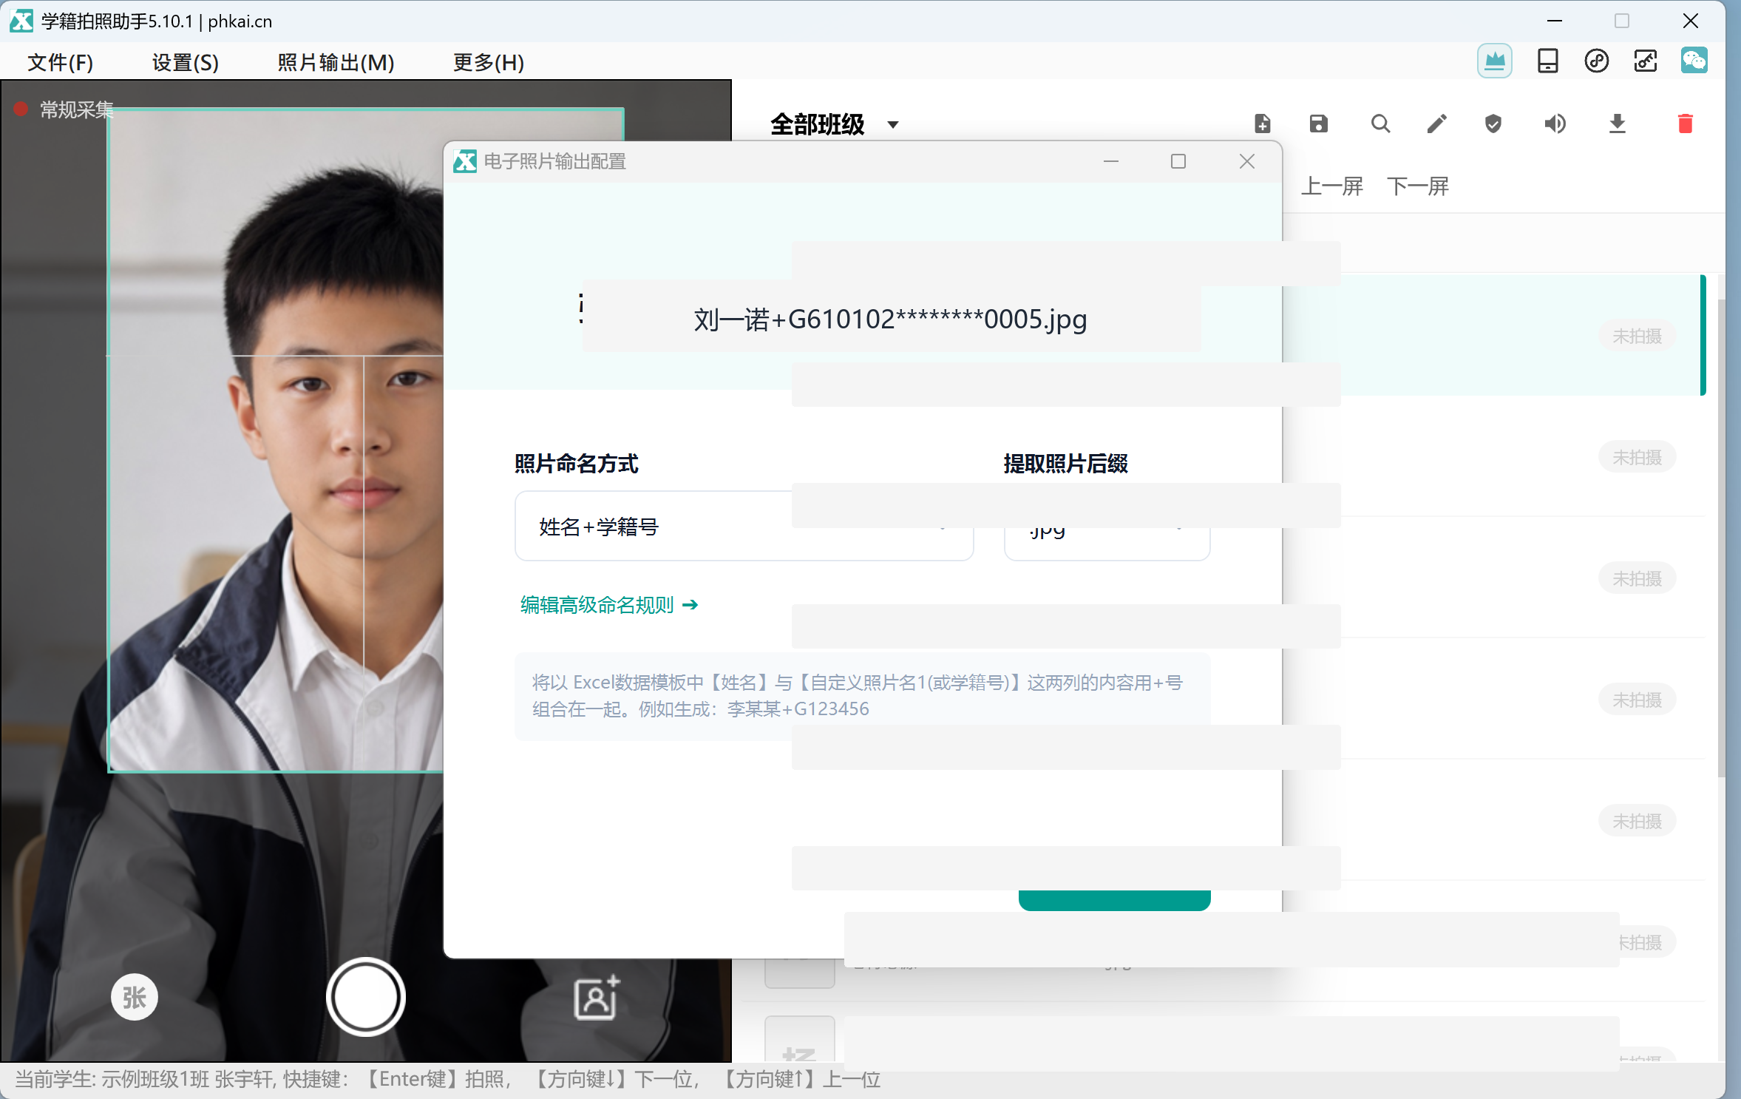The image size is (1741, 1099).
Task: Maximize the 电子照片输出配置 dialog
Action: pyautogui.click(x=1178, y=161)
